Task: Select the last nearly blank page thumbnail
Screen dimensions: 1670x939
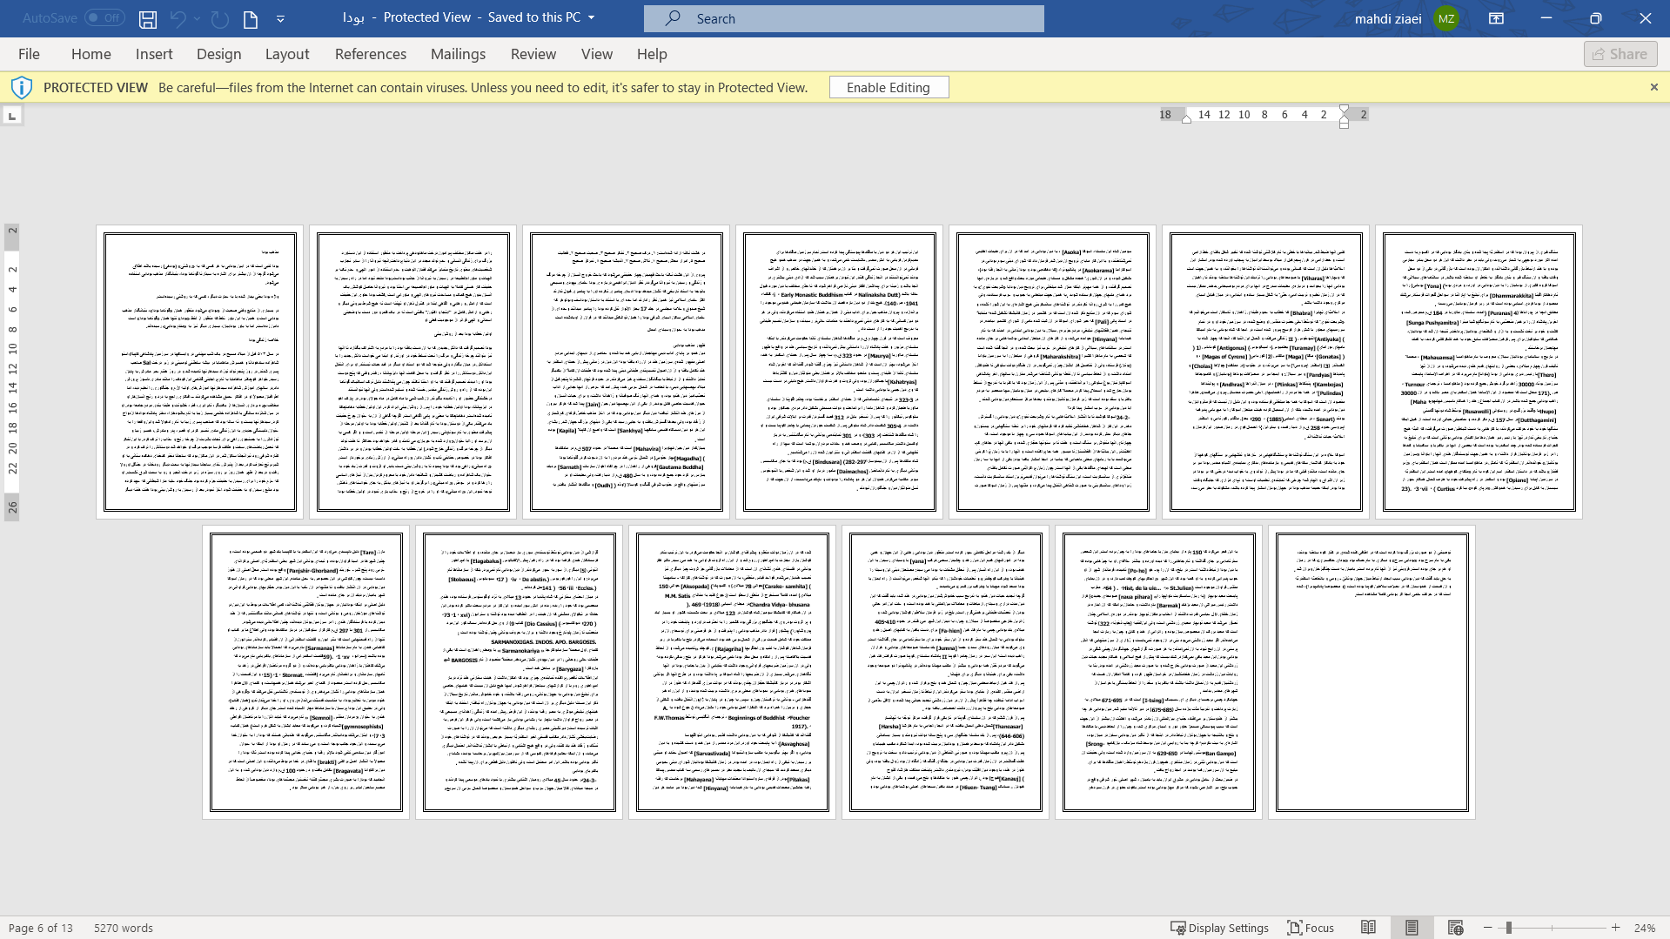Action: [x=1372, y=672]
